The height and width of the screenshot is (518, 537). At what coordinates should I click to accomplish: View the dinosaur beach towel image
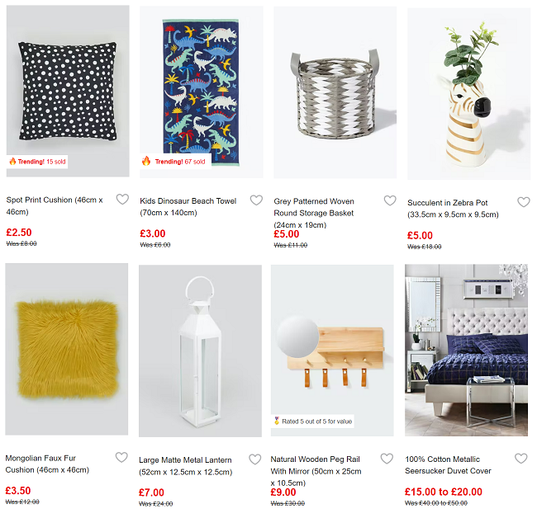pyautogui.click(x=202, y=92)
